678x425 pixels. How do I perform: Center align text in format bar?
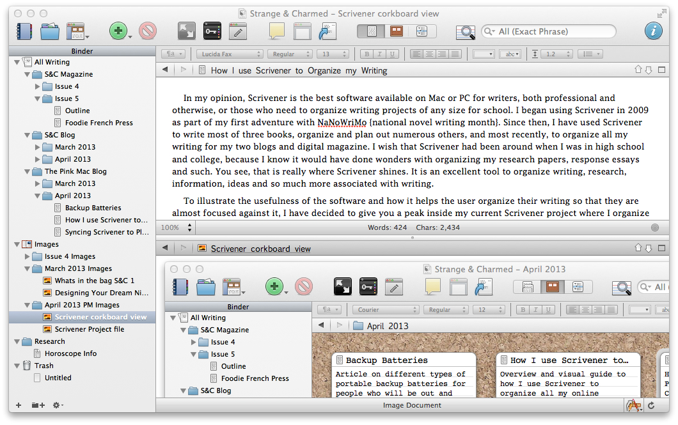point(429,54)
